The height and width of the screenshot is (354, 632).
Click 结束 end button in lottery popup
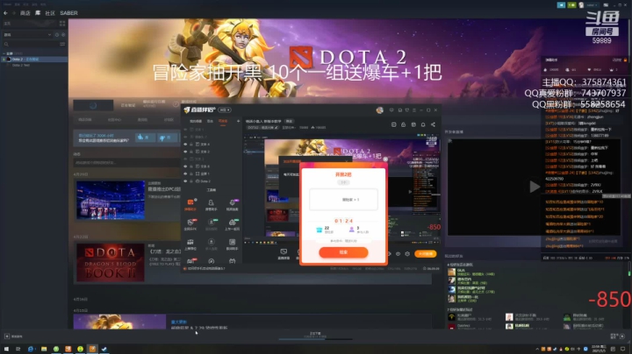343,252
